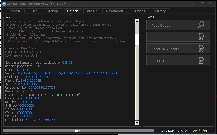Click the calculation time 00:01:06 text
The width and height of the screenshot is (217, 135).
coord(73,95)
